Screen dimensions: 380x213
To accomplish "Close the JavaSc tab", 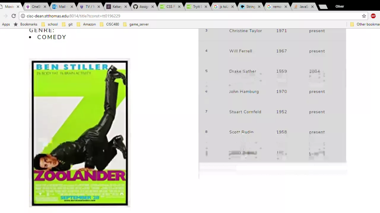I will pyautogui.click(x=312, y=7).
